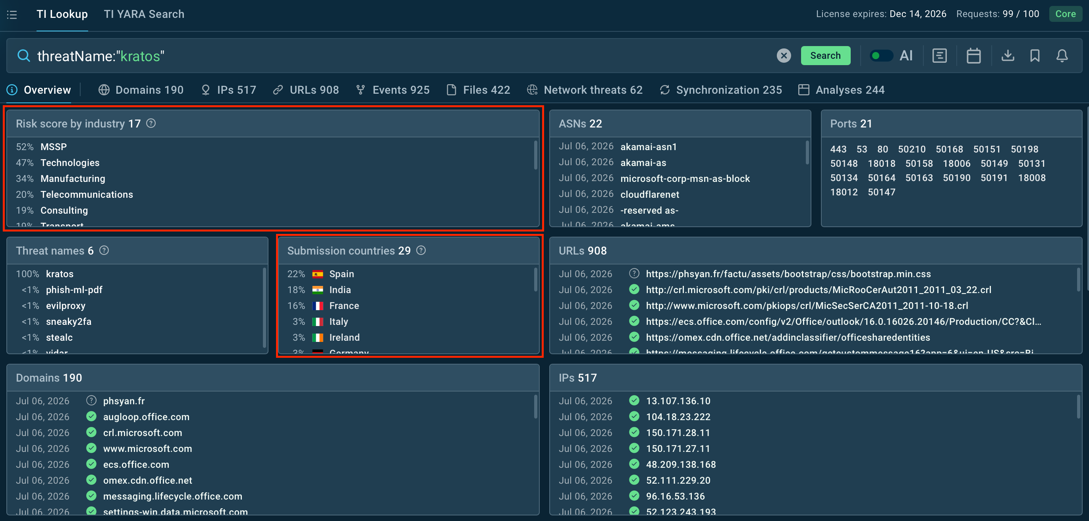
Task: Open the calendar date range icon
Action: coord(973,56)
